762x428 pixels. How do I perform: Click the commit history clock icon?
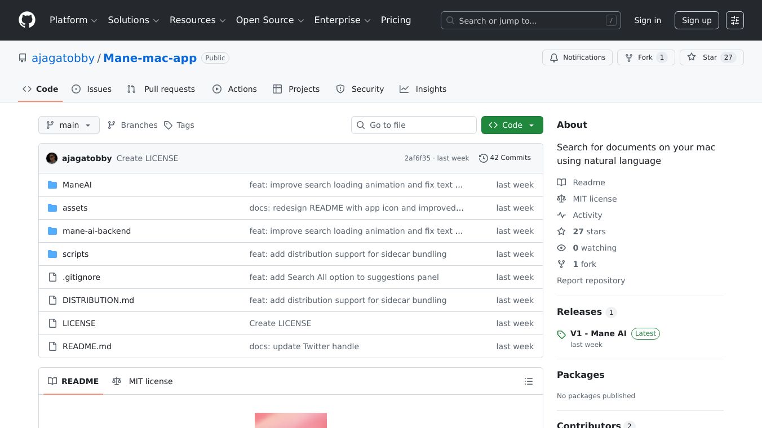tap(483, 158)
